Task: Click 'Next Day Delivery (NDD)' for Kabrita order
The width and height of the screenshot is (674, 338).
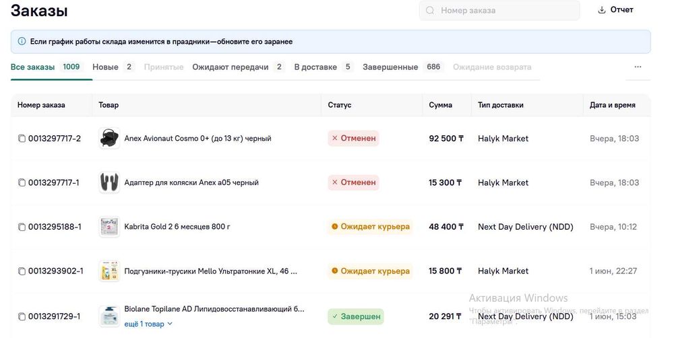Action: [x=526, y=227]
